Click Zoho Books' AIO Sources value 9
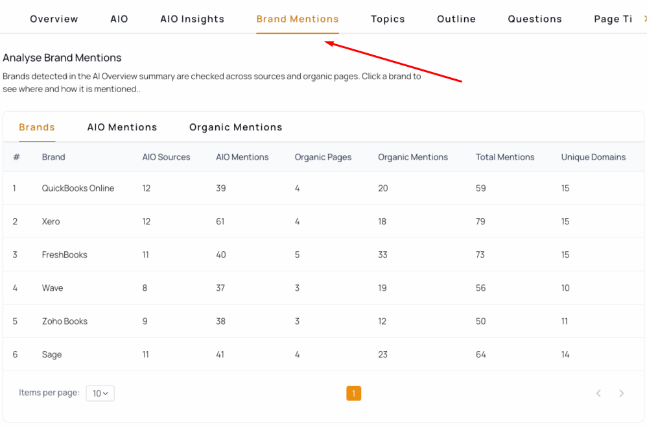This screenshot has height=427, width=647. pos(145,321)
